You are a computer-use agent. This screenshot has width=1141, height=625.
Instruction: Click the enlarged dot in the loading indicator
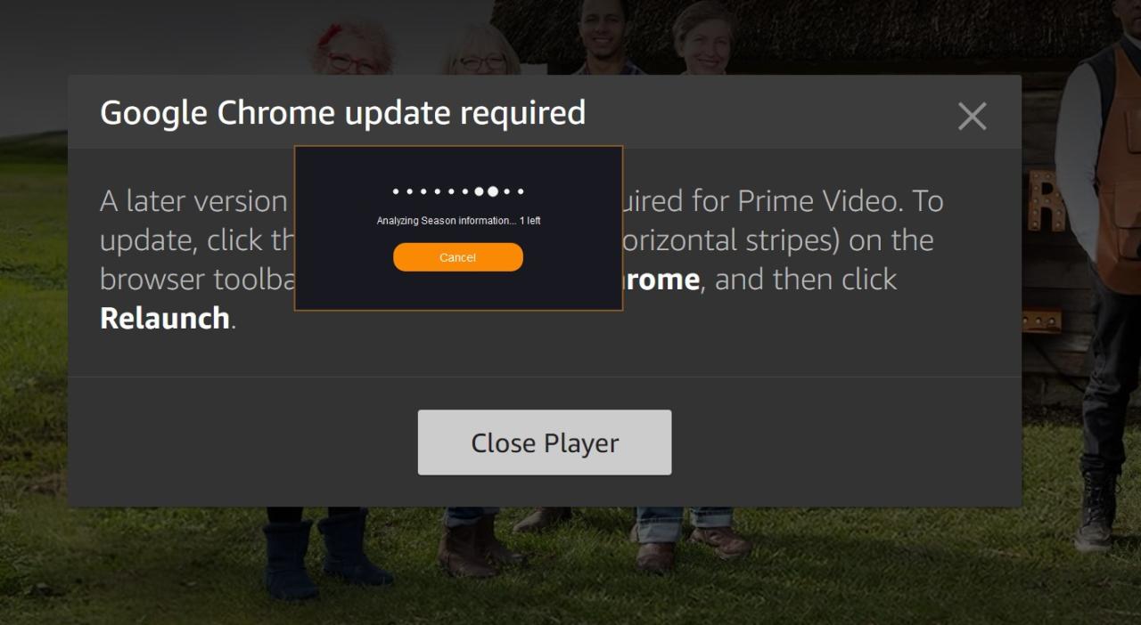[x=493, y=191]
